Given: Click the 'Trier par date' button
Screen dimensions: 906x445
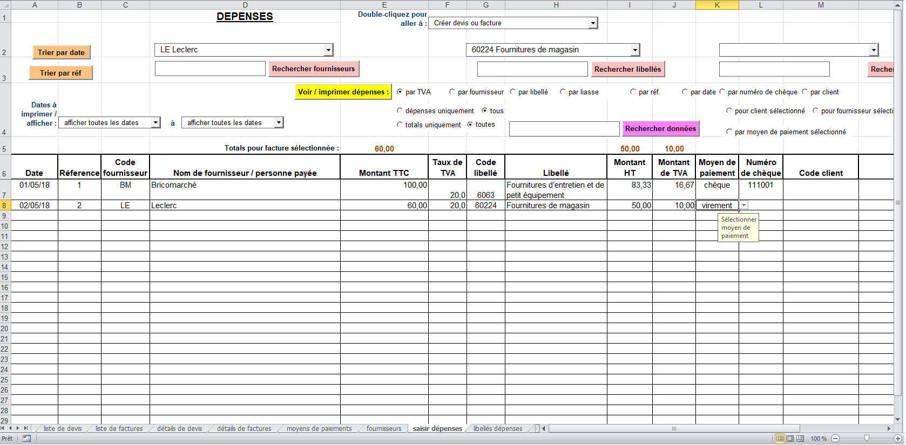Looking at the screenshot, I should coord(61,52).
